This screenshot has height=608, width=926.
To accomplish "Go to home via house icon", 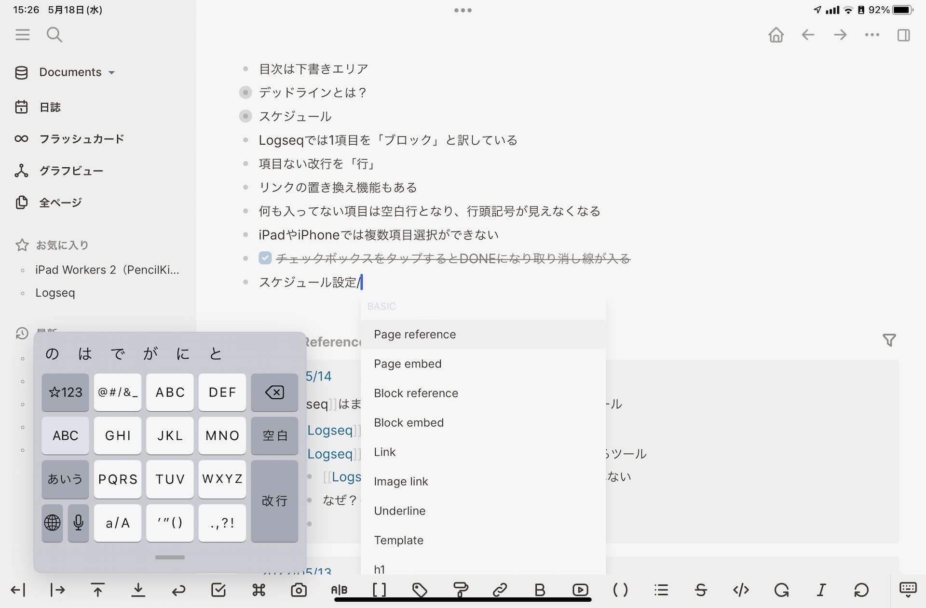I will coord(776,35).
